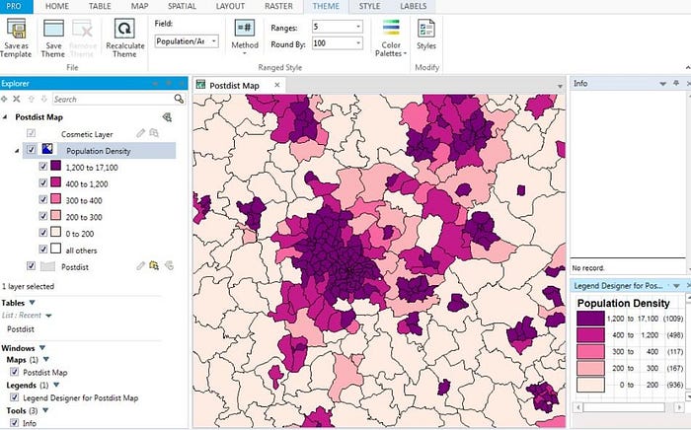This screenshot has height=430, width=691.
Task: Toggle the all others checkbox
Action: [x=43, y=250]
